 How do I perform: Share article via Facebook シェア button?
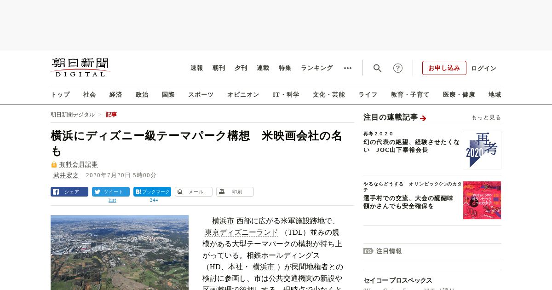tap(69, 192)
